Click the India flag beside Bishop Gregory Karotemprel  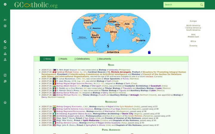tap(54, 107)
